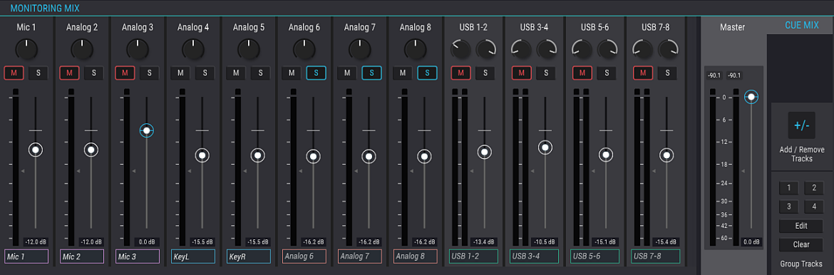Click the Mic 1 fader handle

pos(36,150)
